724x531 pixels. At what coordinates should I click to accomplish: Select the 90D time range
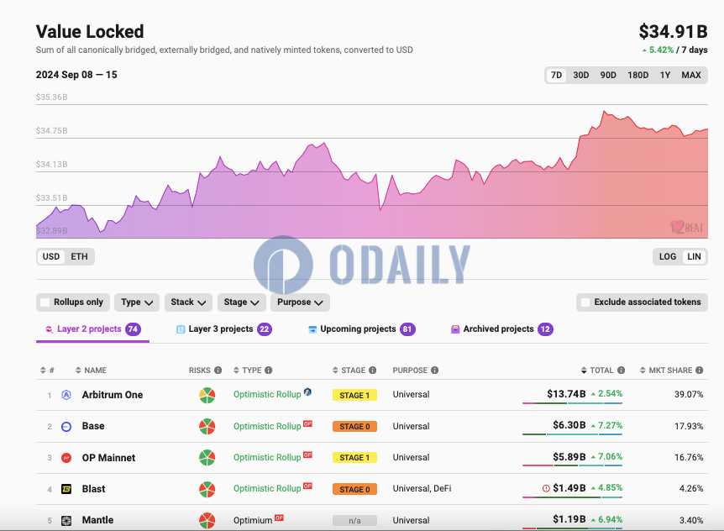coord(608,76)
